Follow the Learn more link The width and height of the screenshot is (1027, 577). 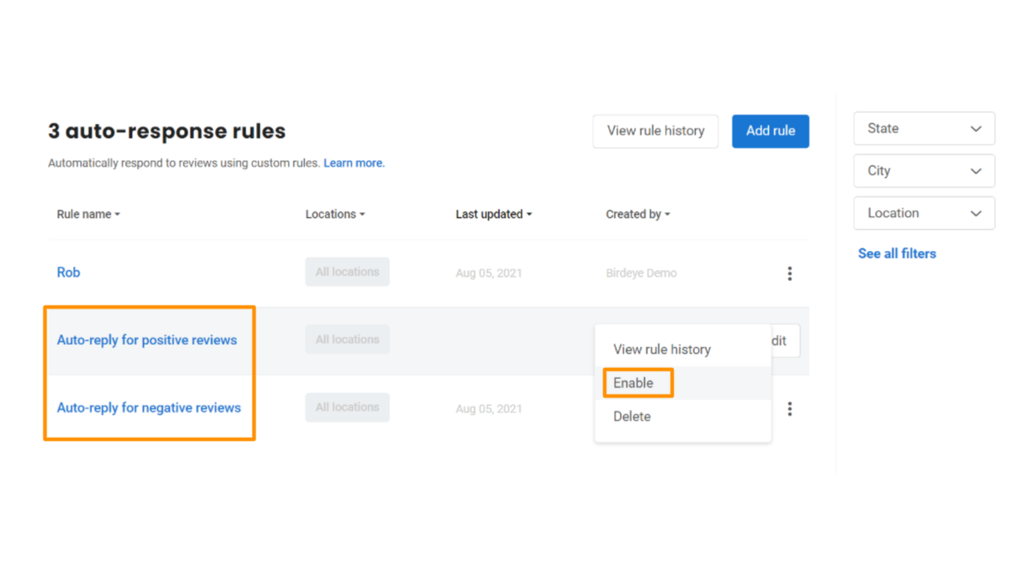pyautogui.click(x=354, y=163)
